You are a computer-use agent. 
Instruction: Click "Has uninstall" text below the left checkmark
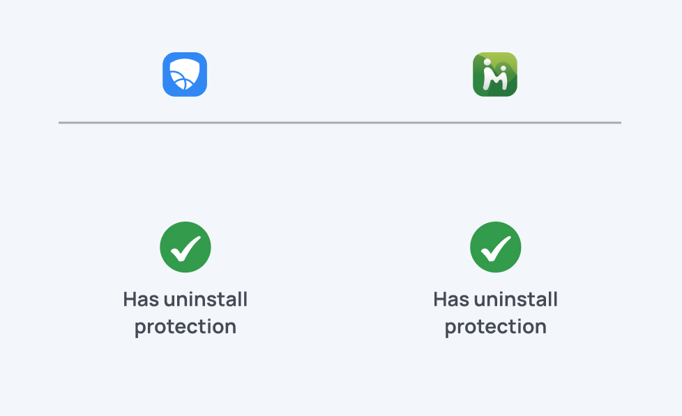click(185, 300)
